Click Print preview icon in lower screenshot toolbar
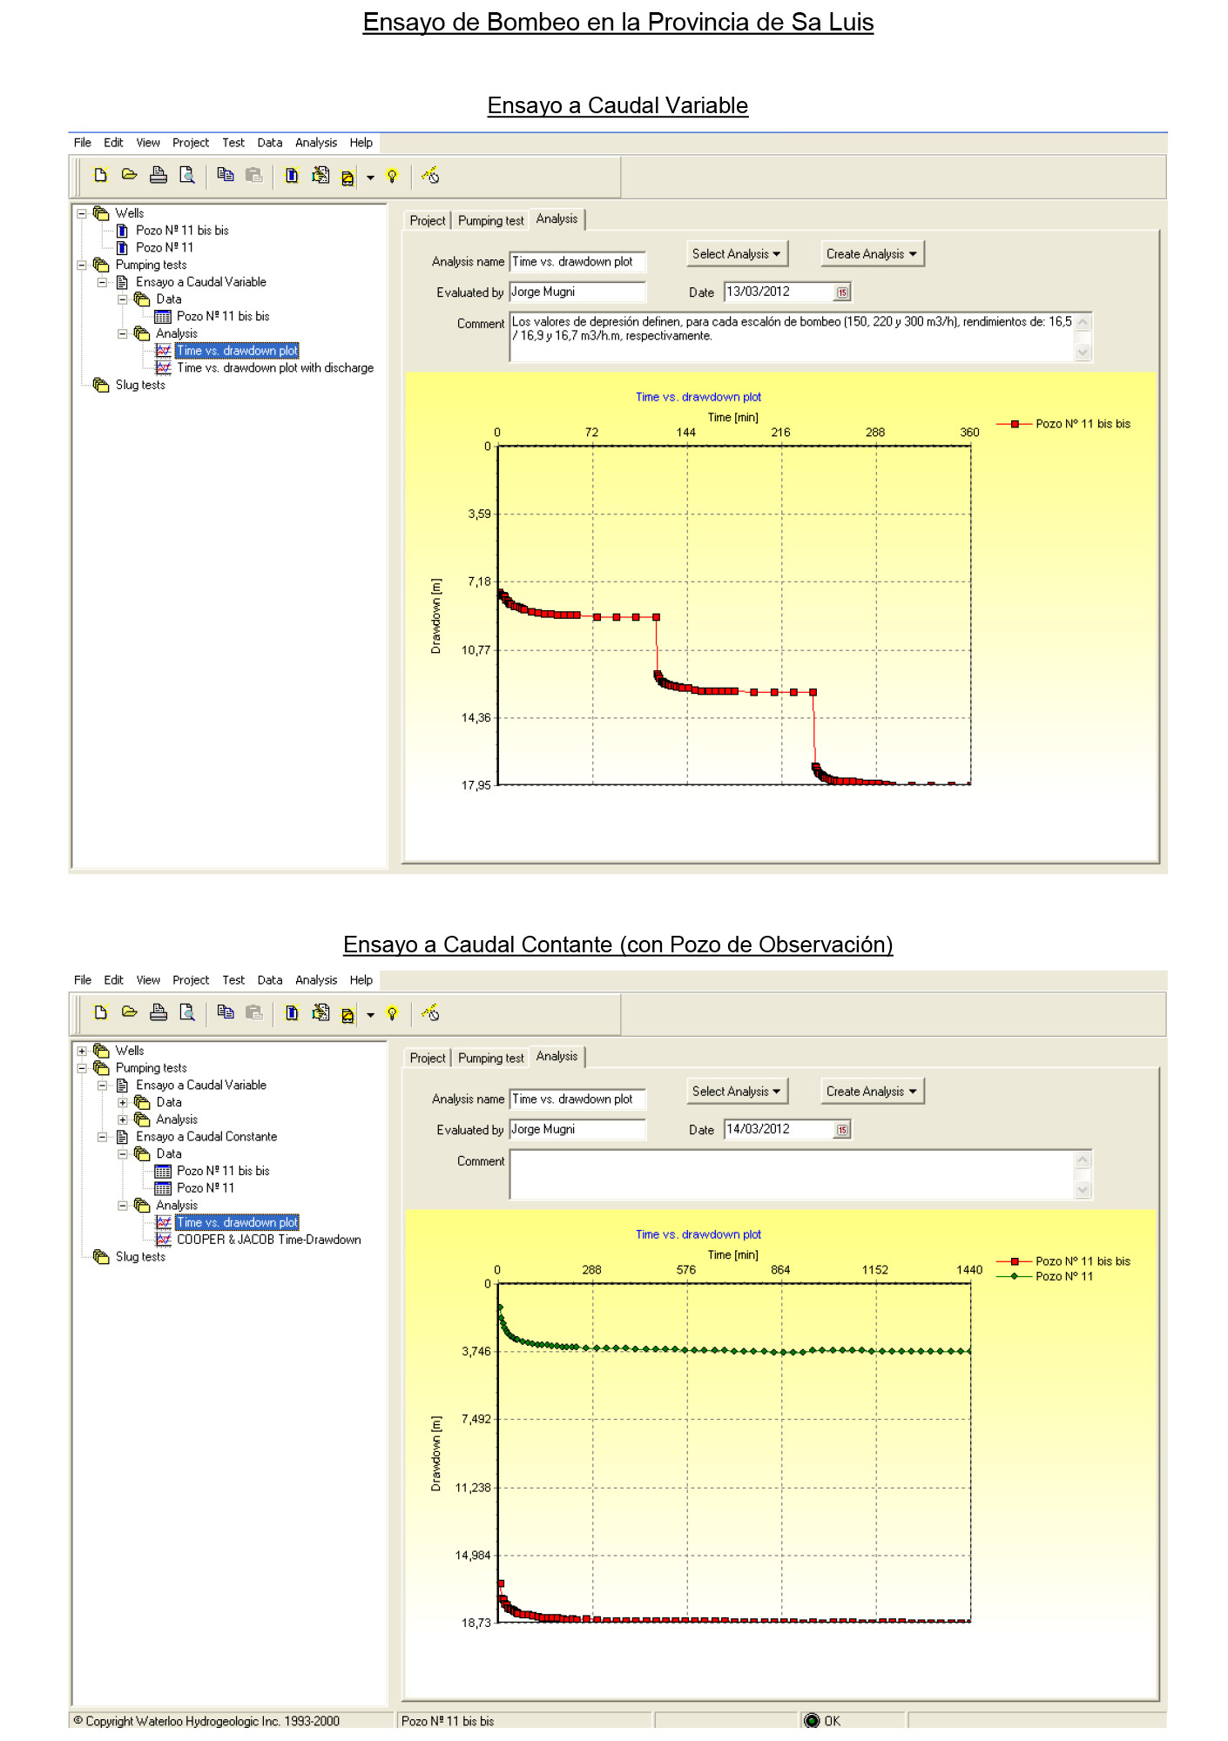This screenshot has width=1228, height=1741. [186, 1013]
